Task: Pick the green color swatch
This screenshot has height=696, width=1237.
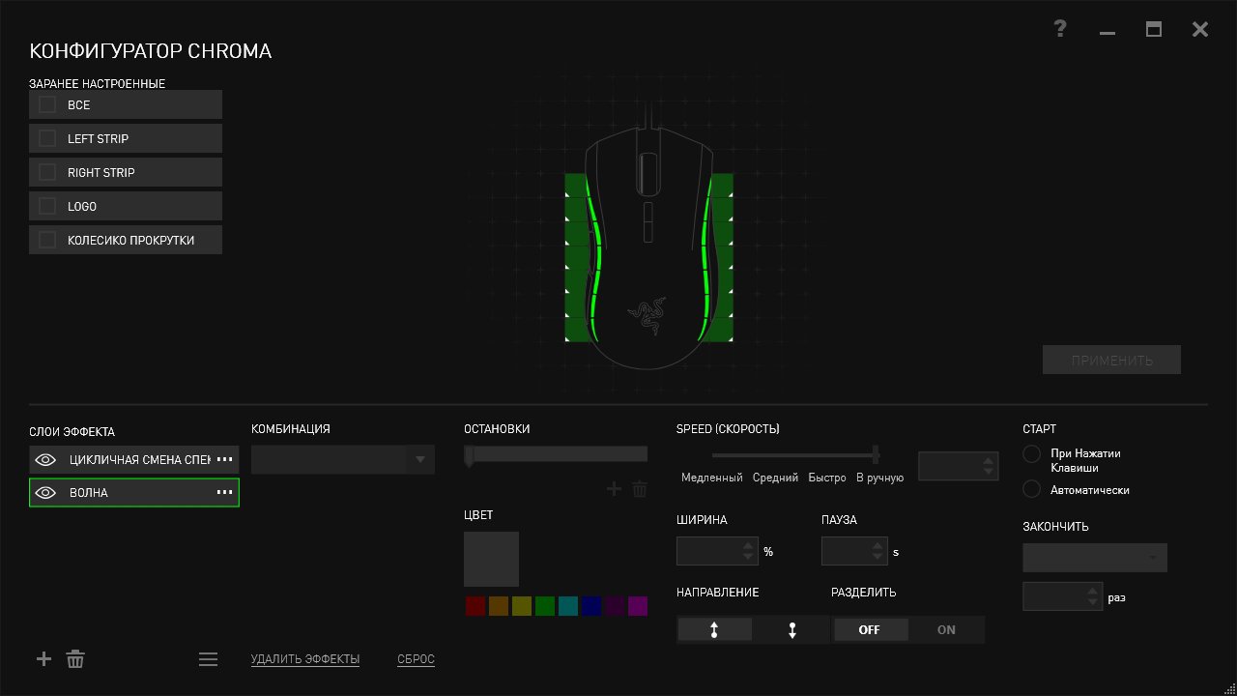Action: pos(545,606)
